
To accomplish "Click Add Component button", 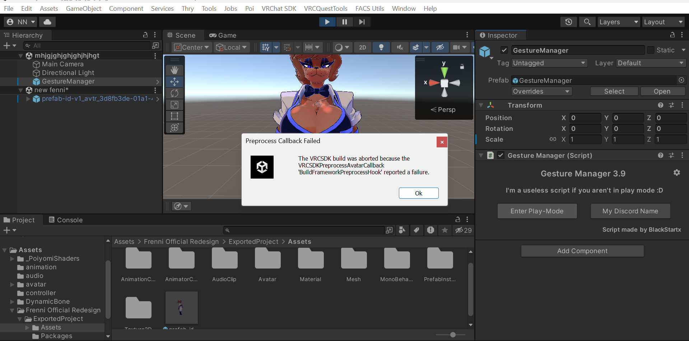I will pyautogui.click(x=582, y=251).
